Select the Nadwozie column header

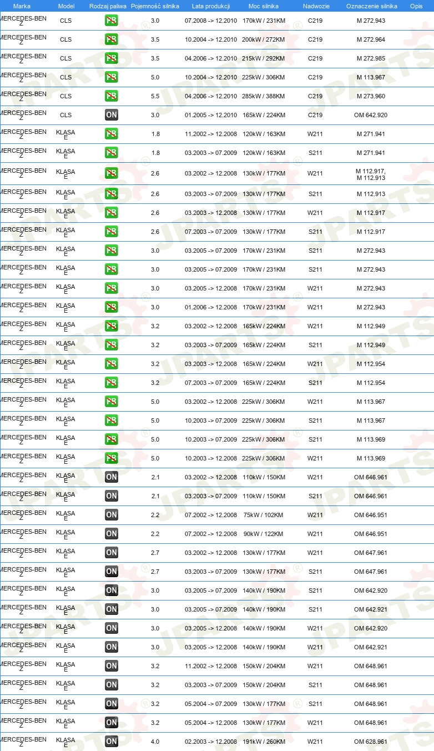(316, 6)
